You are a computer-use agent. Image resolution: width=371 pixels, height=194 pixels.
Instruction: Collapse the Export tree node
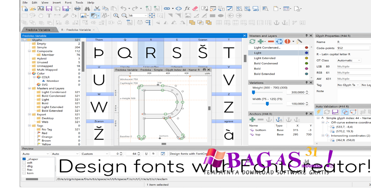[29, 114]
